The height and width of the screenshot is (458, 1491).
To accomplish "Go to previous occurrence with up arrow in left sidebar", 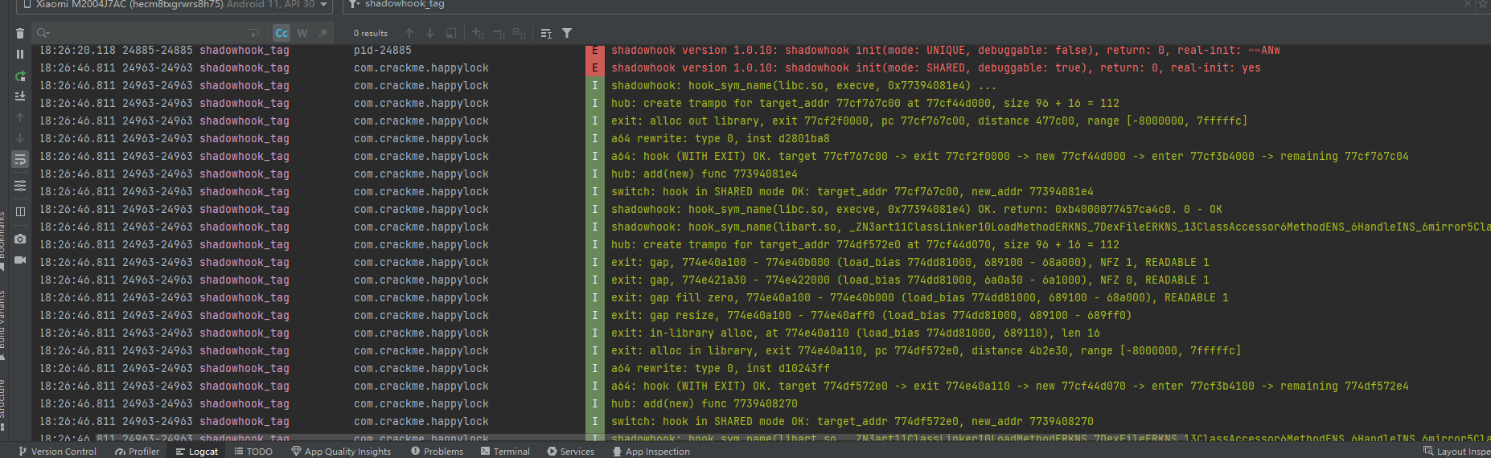I will [20, 117].
